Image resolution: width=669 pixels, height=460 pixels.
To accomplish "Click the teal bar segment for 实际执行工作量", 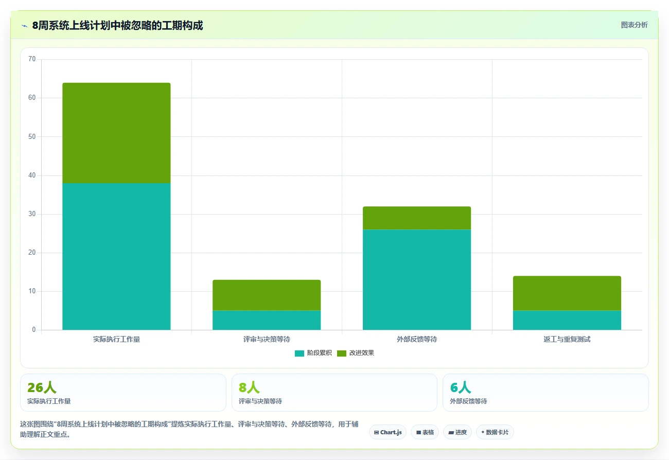I will coord(116,256).
